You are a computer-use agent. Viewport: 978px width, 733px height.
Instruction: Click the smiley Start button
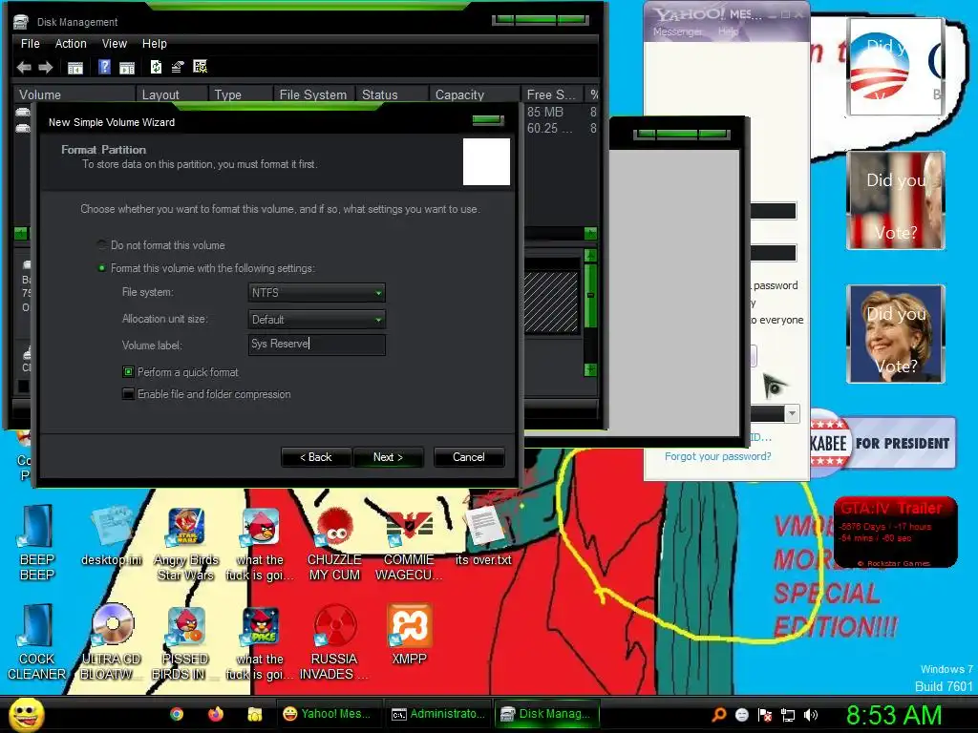[x=26, y=714]
